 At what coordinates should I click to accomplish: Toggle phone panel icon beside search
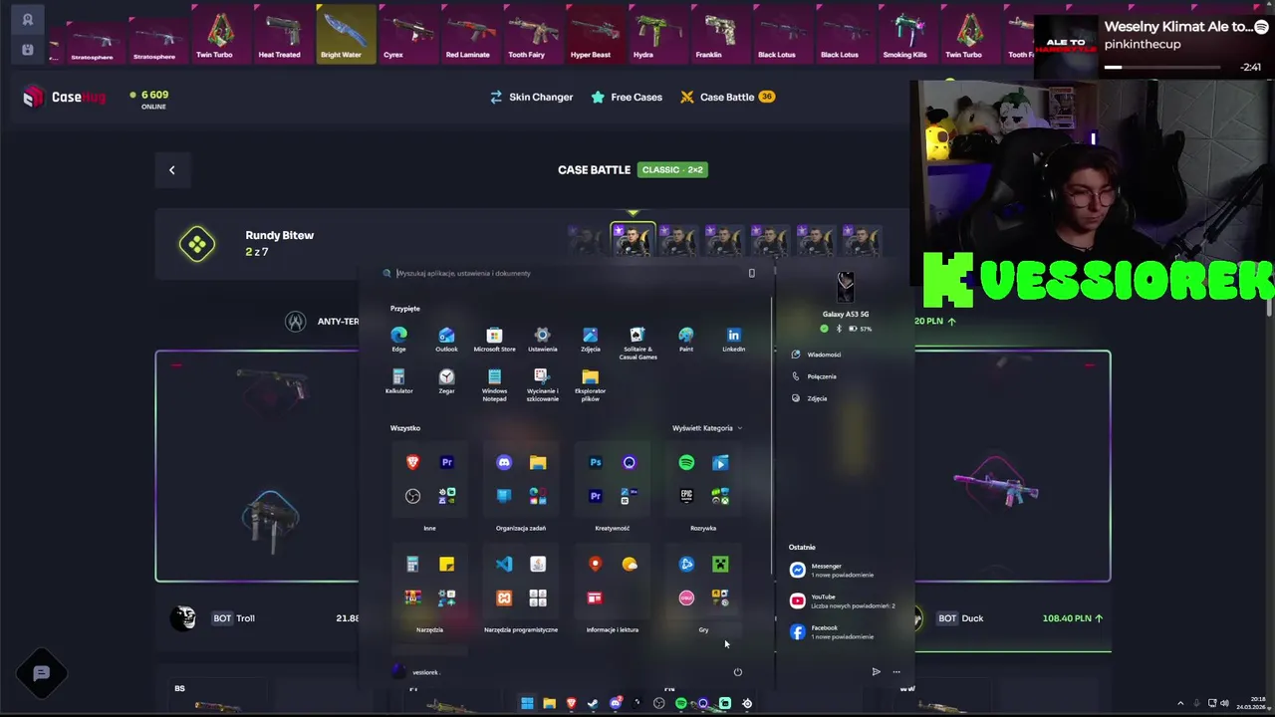[x=752, y=273]
